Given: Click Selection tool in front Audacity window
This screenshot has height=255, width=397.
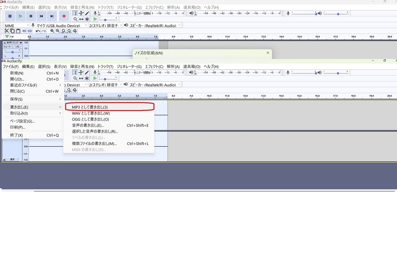Looking at the screenshot, I should point(75,72).
